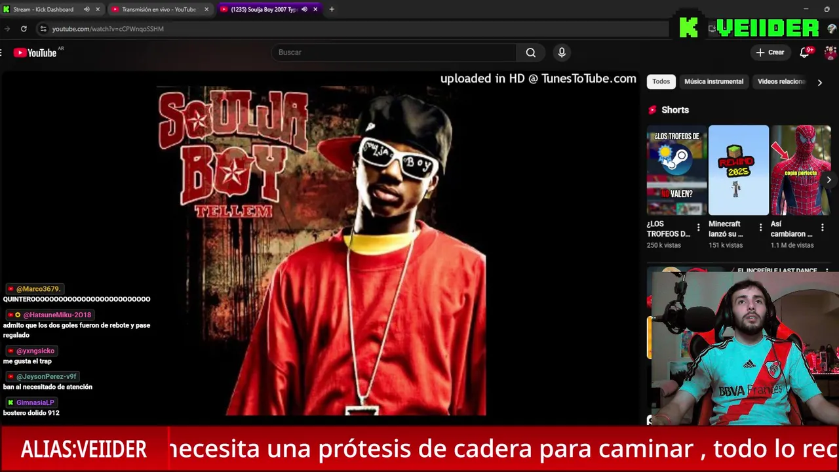Click the browser profile avatar icon
This screenshot has height=472, width=839.
tap(832, 29)
